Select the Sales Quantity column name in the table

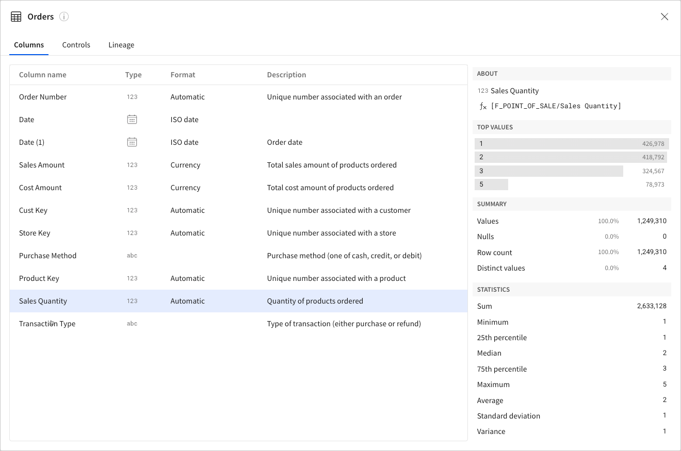tap(43, 301)
